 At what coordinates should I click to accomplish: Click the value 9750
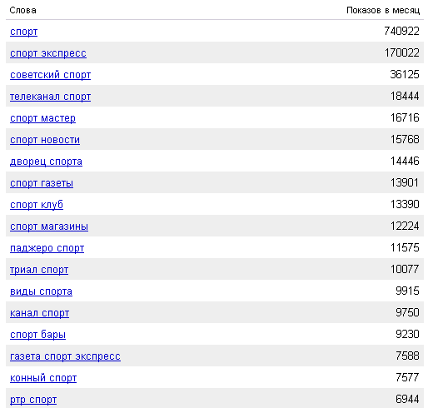pos(407,312)
